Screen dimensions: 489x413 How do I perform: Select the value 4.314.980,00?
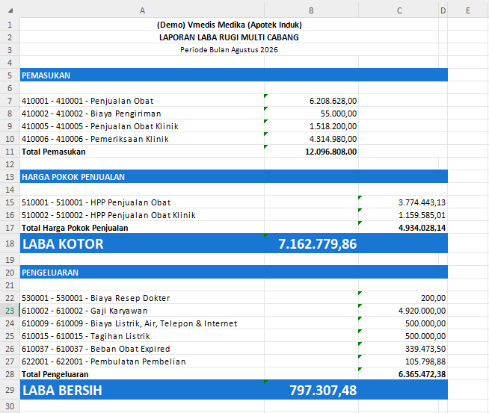(333, 139)
